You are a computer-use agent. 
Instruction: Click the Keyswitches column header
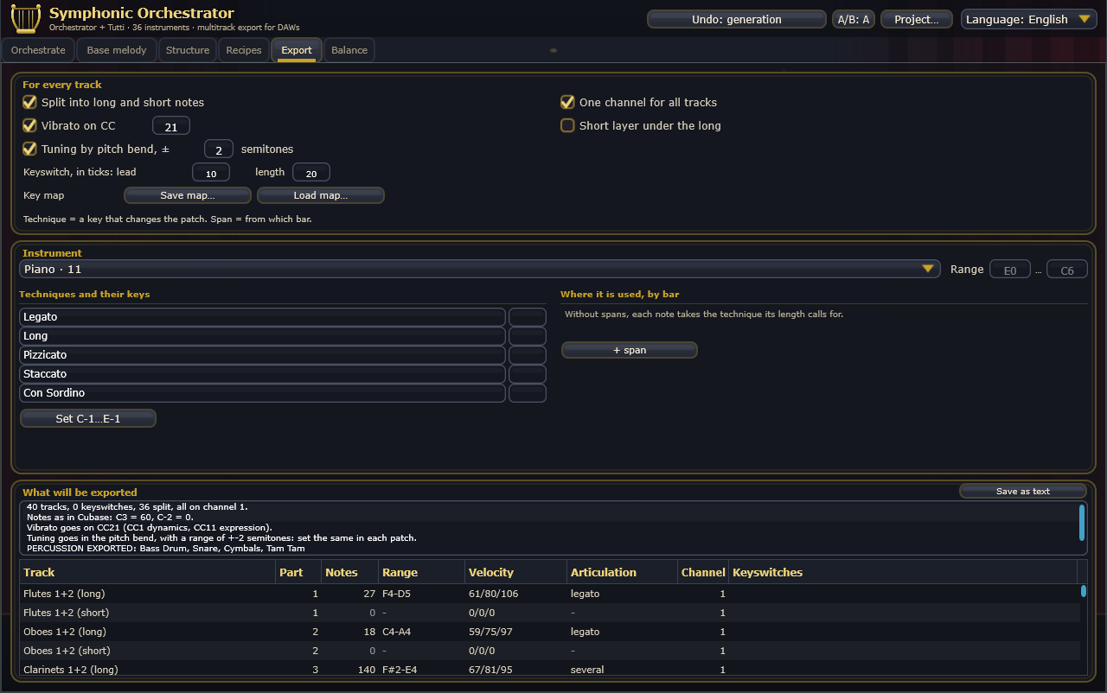tap(903, 572)
